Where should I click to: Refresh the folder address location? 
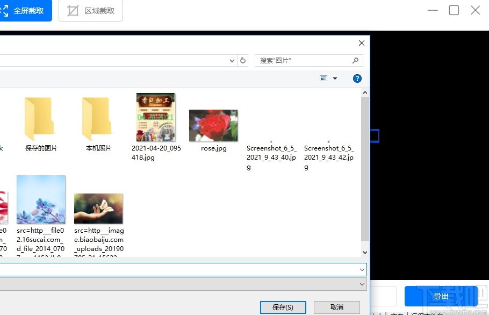[243, 61]
